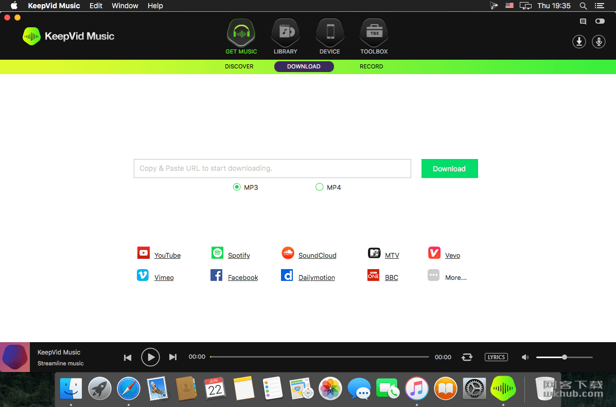
Task: Mute the player volume speaker icon
Action: coord(525,357)
